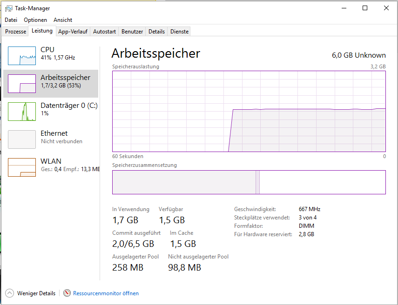This screenshot has width=398, height=305.
Task: Switch to the App-Verlauf tab
Action: [x=73, y=32]
